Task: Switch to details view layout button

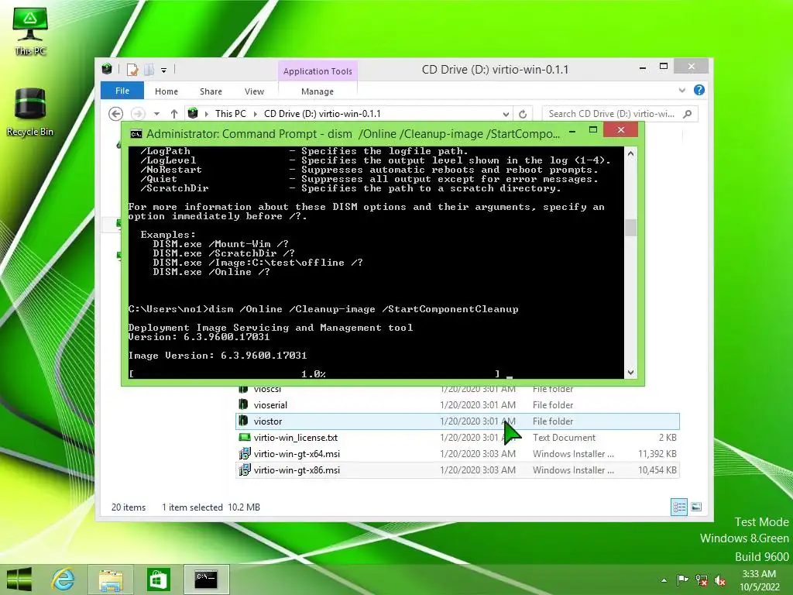Action: [x=678, y=507]
